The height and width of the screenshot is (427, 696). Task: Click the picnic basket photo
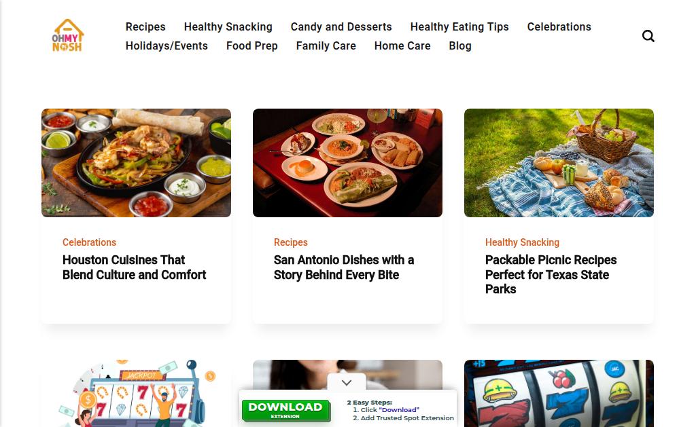coord(559,163)
